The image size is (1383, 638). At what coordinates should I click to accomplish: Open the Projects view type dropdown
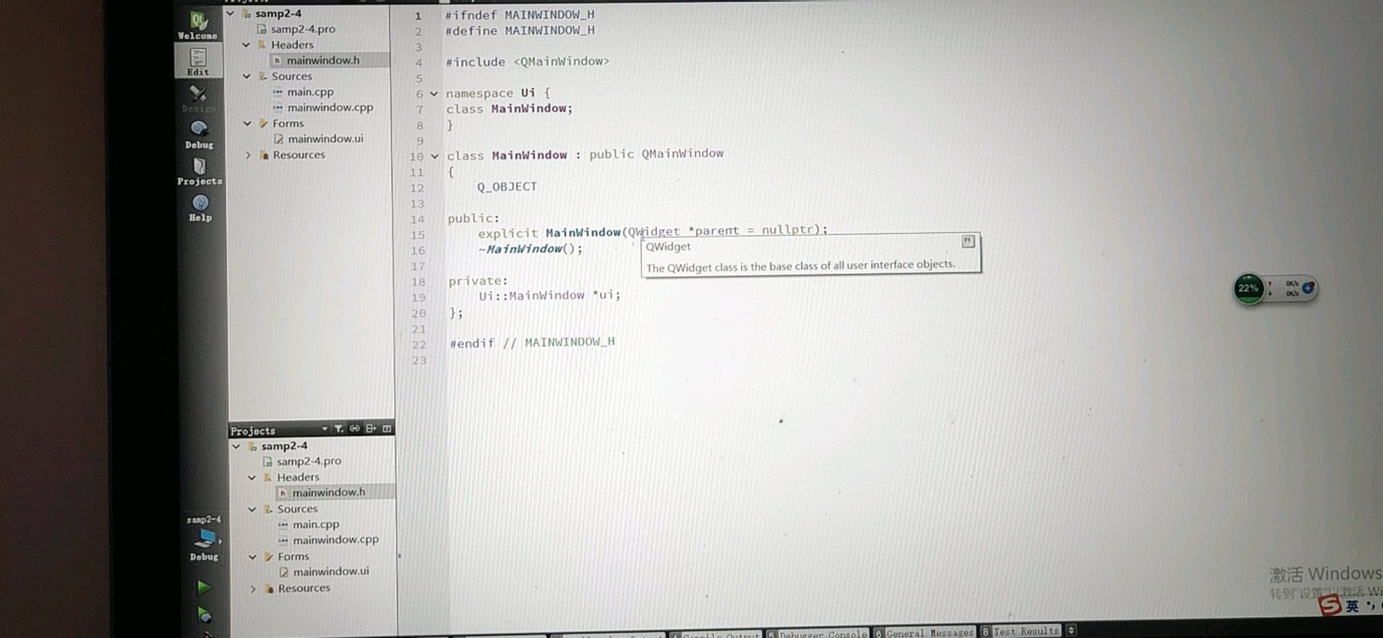click(324, 429)
